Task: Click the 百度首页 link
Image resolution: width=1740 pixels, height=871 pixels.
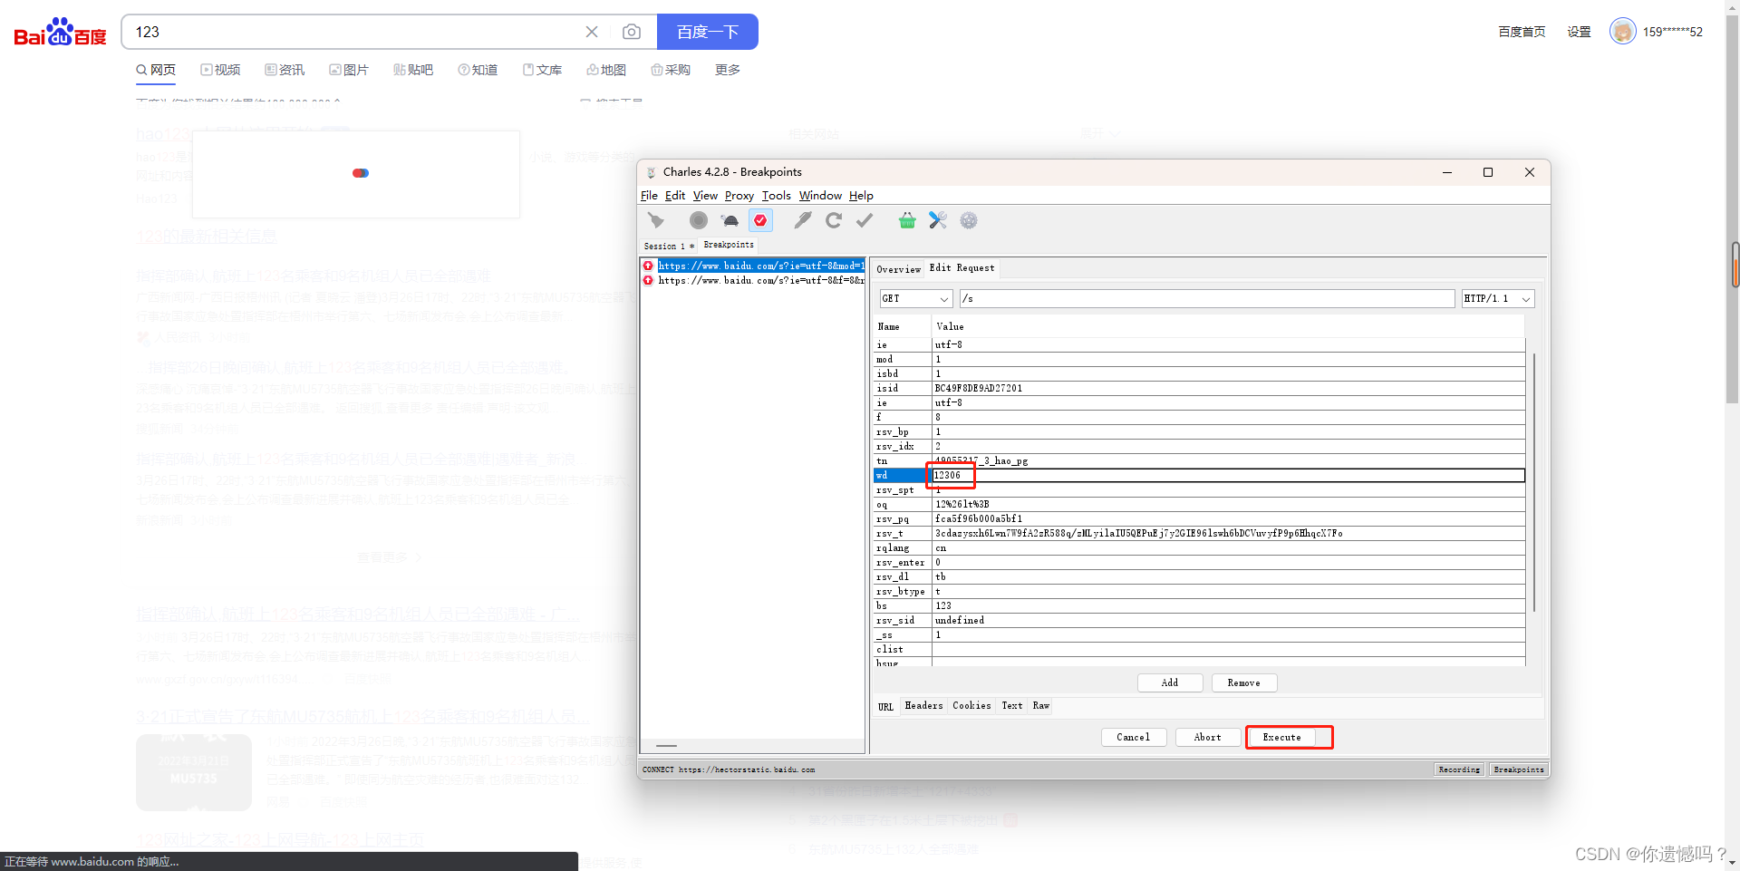Action: tap(1522, 32)
